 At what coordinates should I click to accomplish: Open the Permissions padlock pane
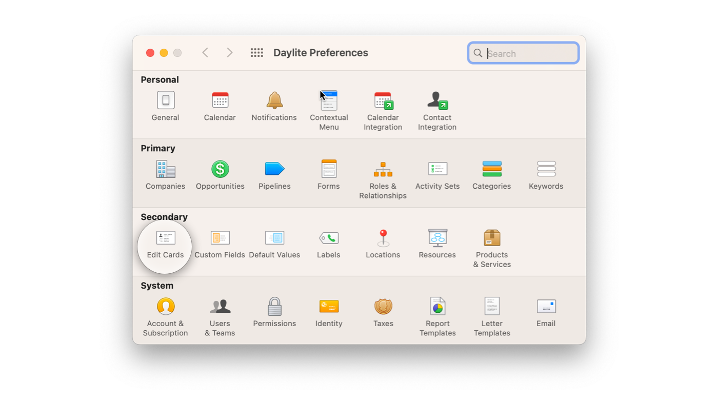[x=274, y=307]
